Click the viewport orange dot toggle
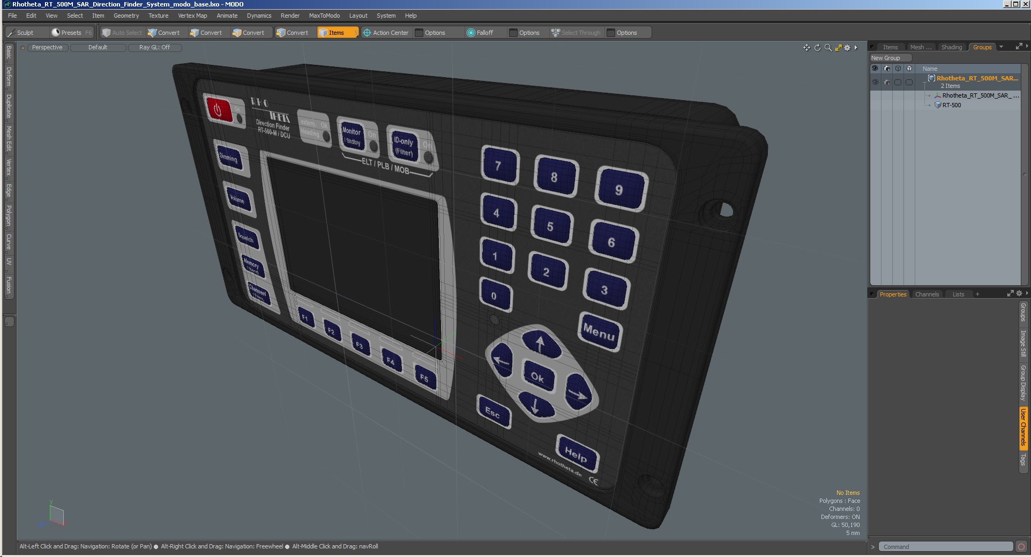 coord(23,48)
